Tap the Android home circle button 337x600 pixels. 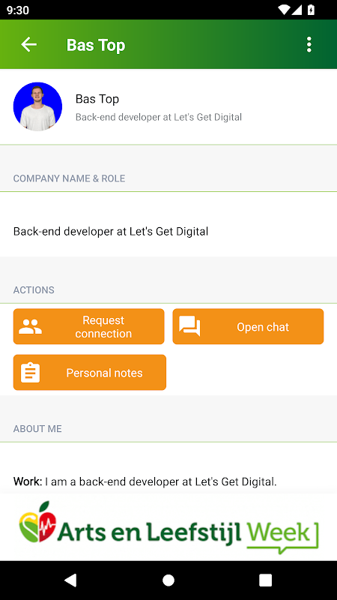tap(168, 580)
